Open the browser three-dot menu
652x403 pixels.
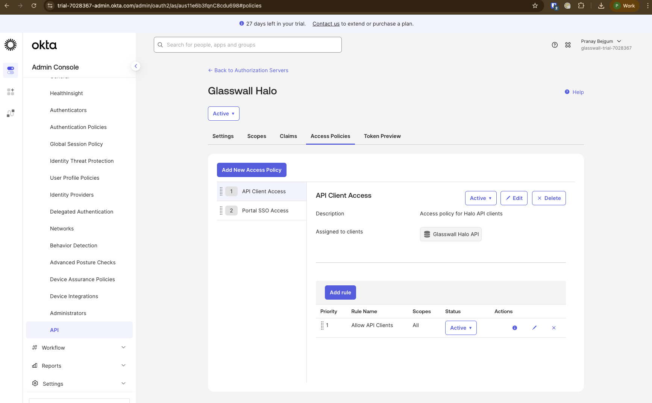[647, 6]
